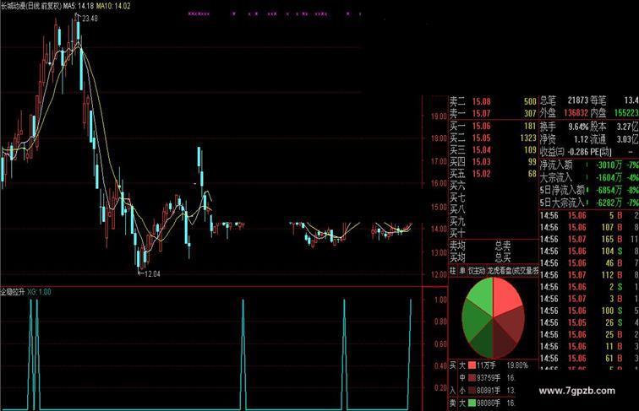The width and height of the screenshot is (639, 411).
Task: Click the 19.80% large buy percentage
Action: coord(517,365)
